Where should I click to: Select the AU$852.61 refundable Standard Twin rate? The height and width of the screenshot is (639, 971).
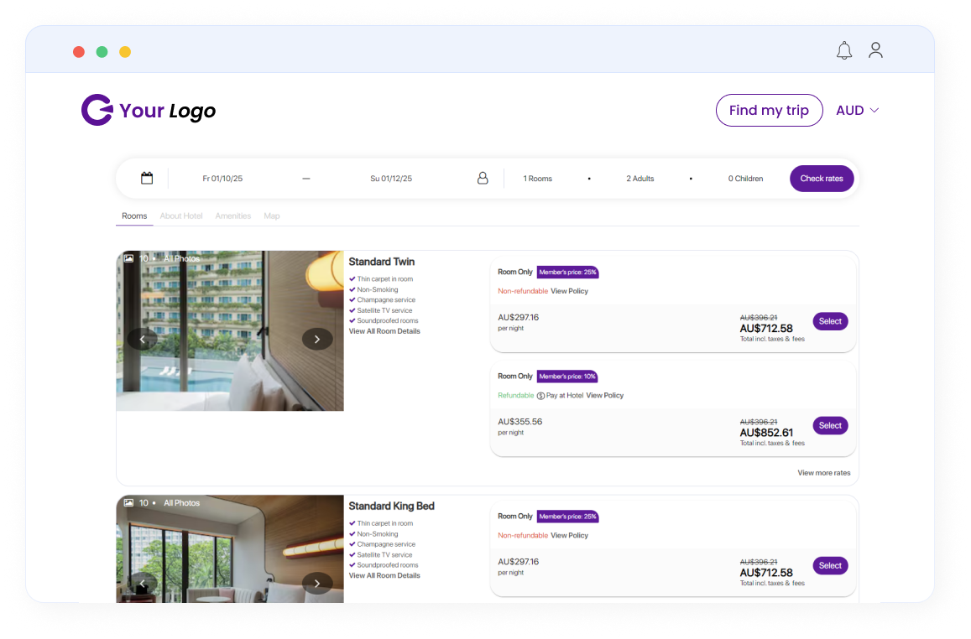tap(830, 425)
